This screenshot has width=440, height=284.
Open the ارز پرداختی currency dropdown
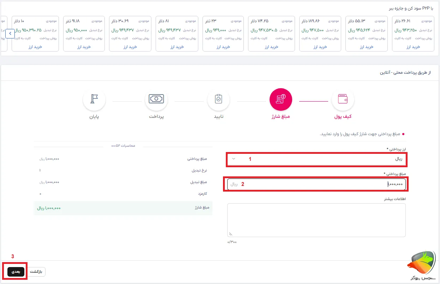click(316, 159)
